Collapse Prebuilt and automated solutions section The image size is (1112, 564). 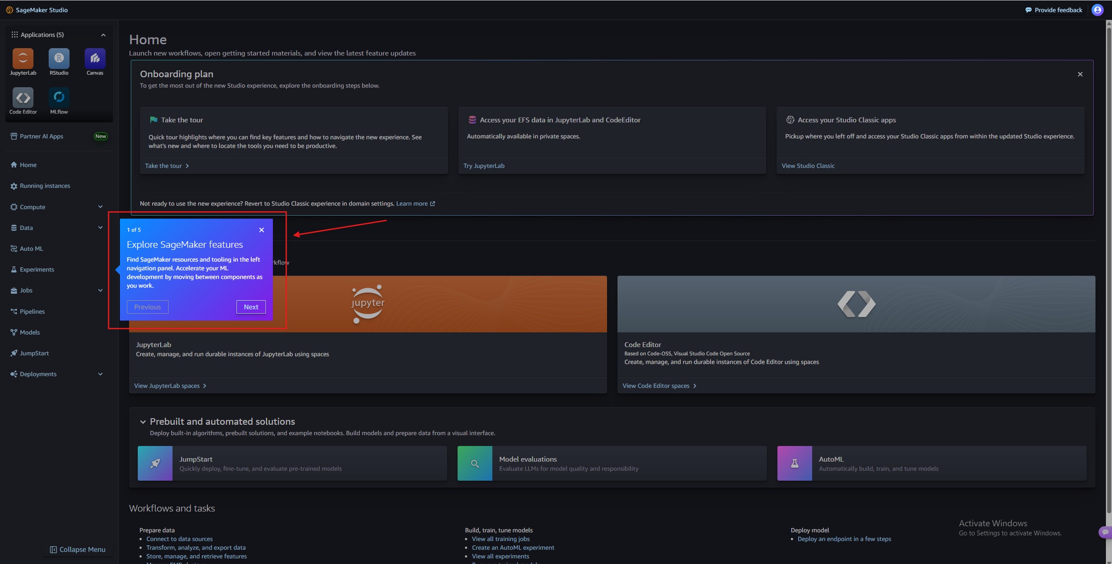click(143, 422)
